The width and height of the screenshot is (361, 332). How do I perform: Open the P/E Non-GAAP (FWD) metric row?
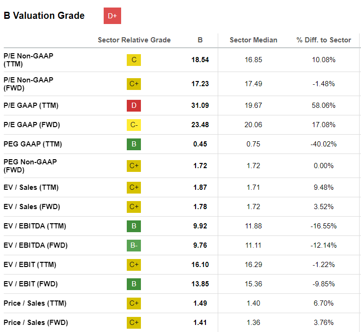(x=28, y=84)
